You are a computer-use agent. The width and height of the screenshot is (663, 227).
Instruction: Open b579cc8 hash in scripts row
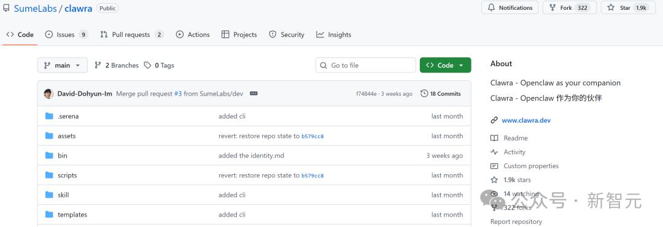(312, 175)
